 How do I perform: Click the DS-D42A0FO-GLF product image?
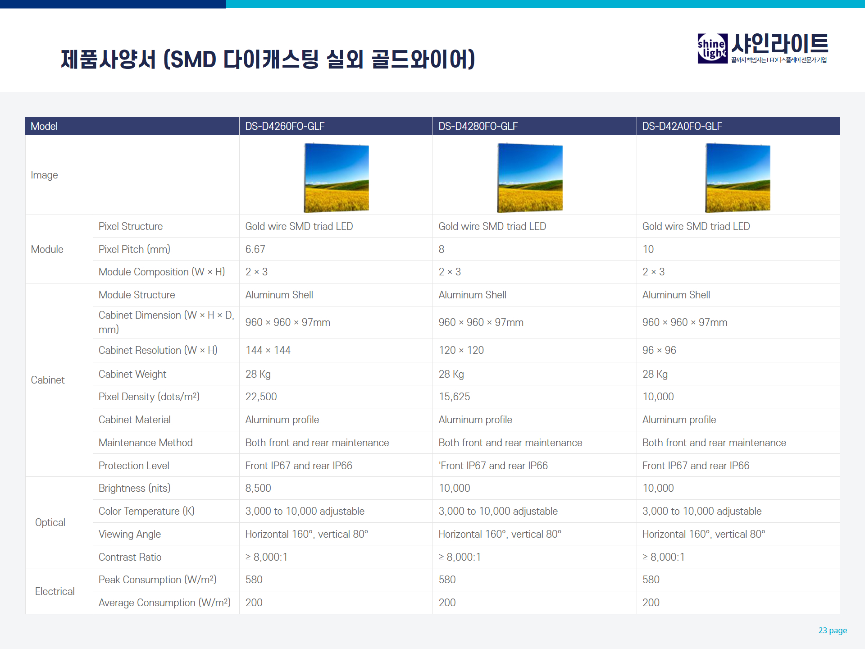click(x=738, y=178)
